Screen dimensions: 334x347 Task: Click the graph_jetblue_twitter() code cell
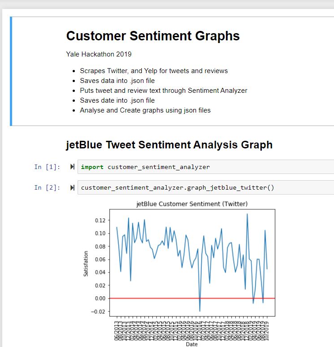tap(206, 188)
